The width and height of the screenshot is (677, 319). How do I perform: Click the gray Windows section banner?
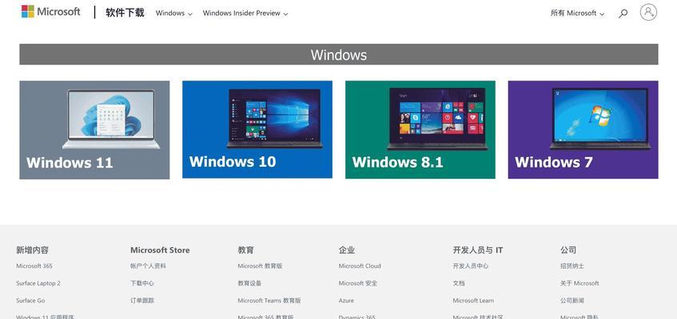(339, 54)
